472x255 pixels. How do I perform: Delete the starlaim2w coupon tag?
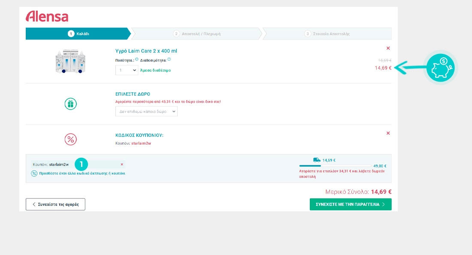point(121,164)
